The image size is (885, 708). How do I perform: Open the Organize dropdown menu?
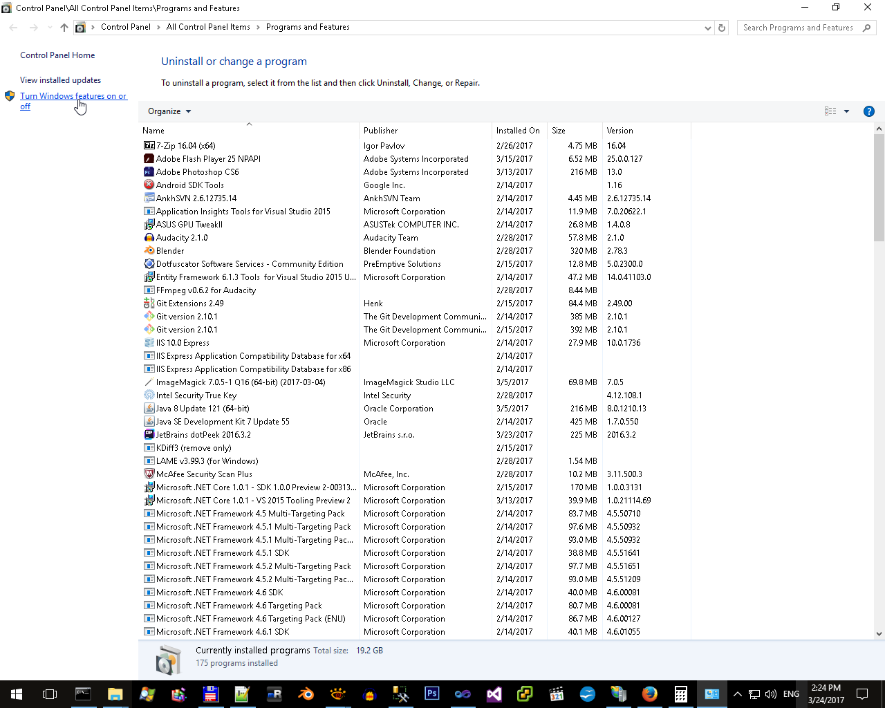pyautogui.click(x=169, y=111)
